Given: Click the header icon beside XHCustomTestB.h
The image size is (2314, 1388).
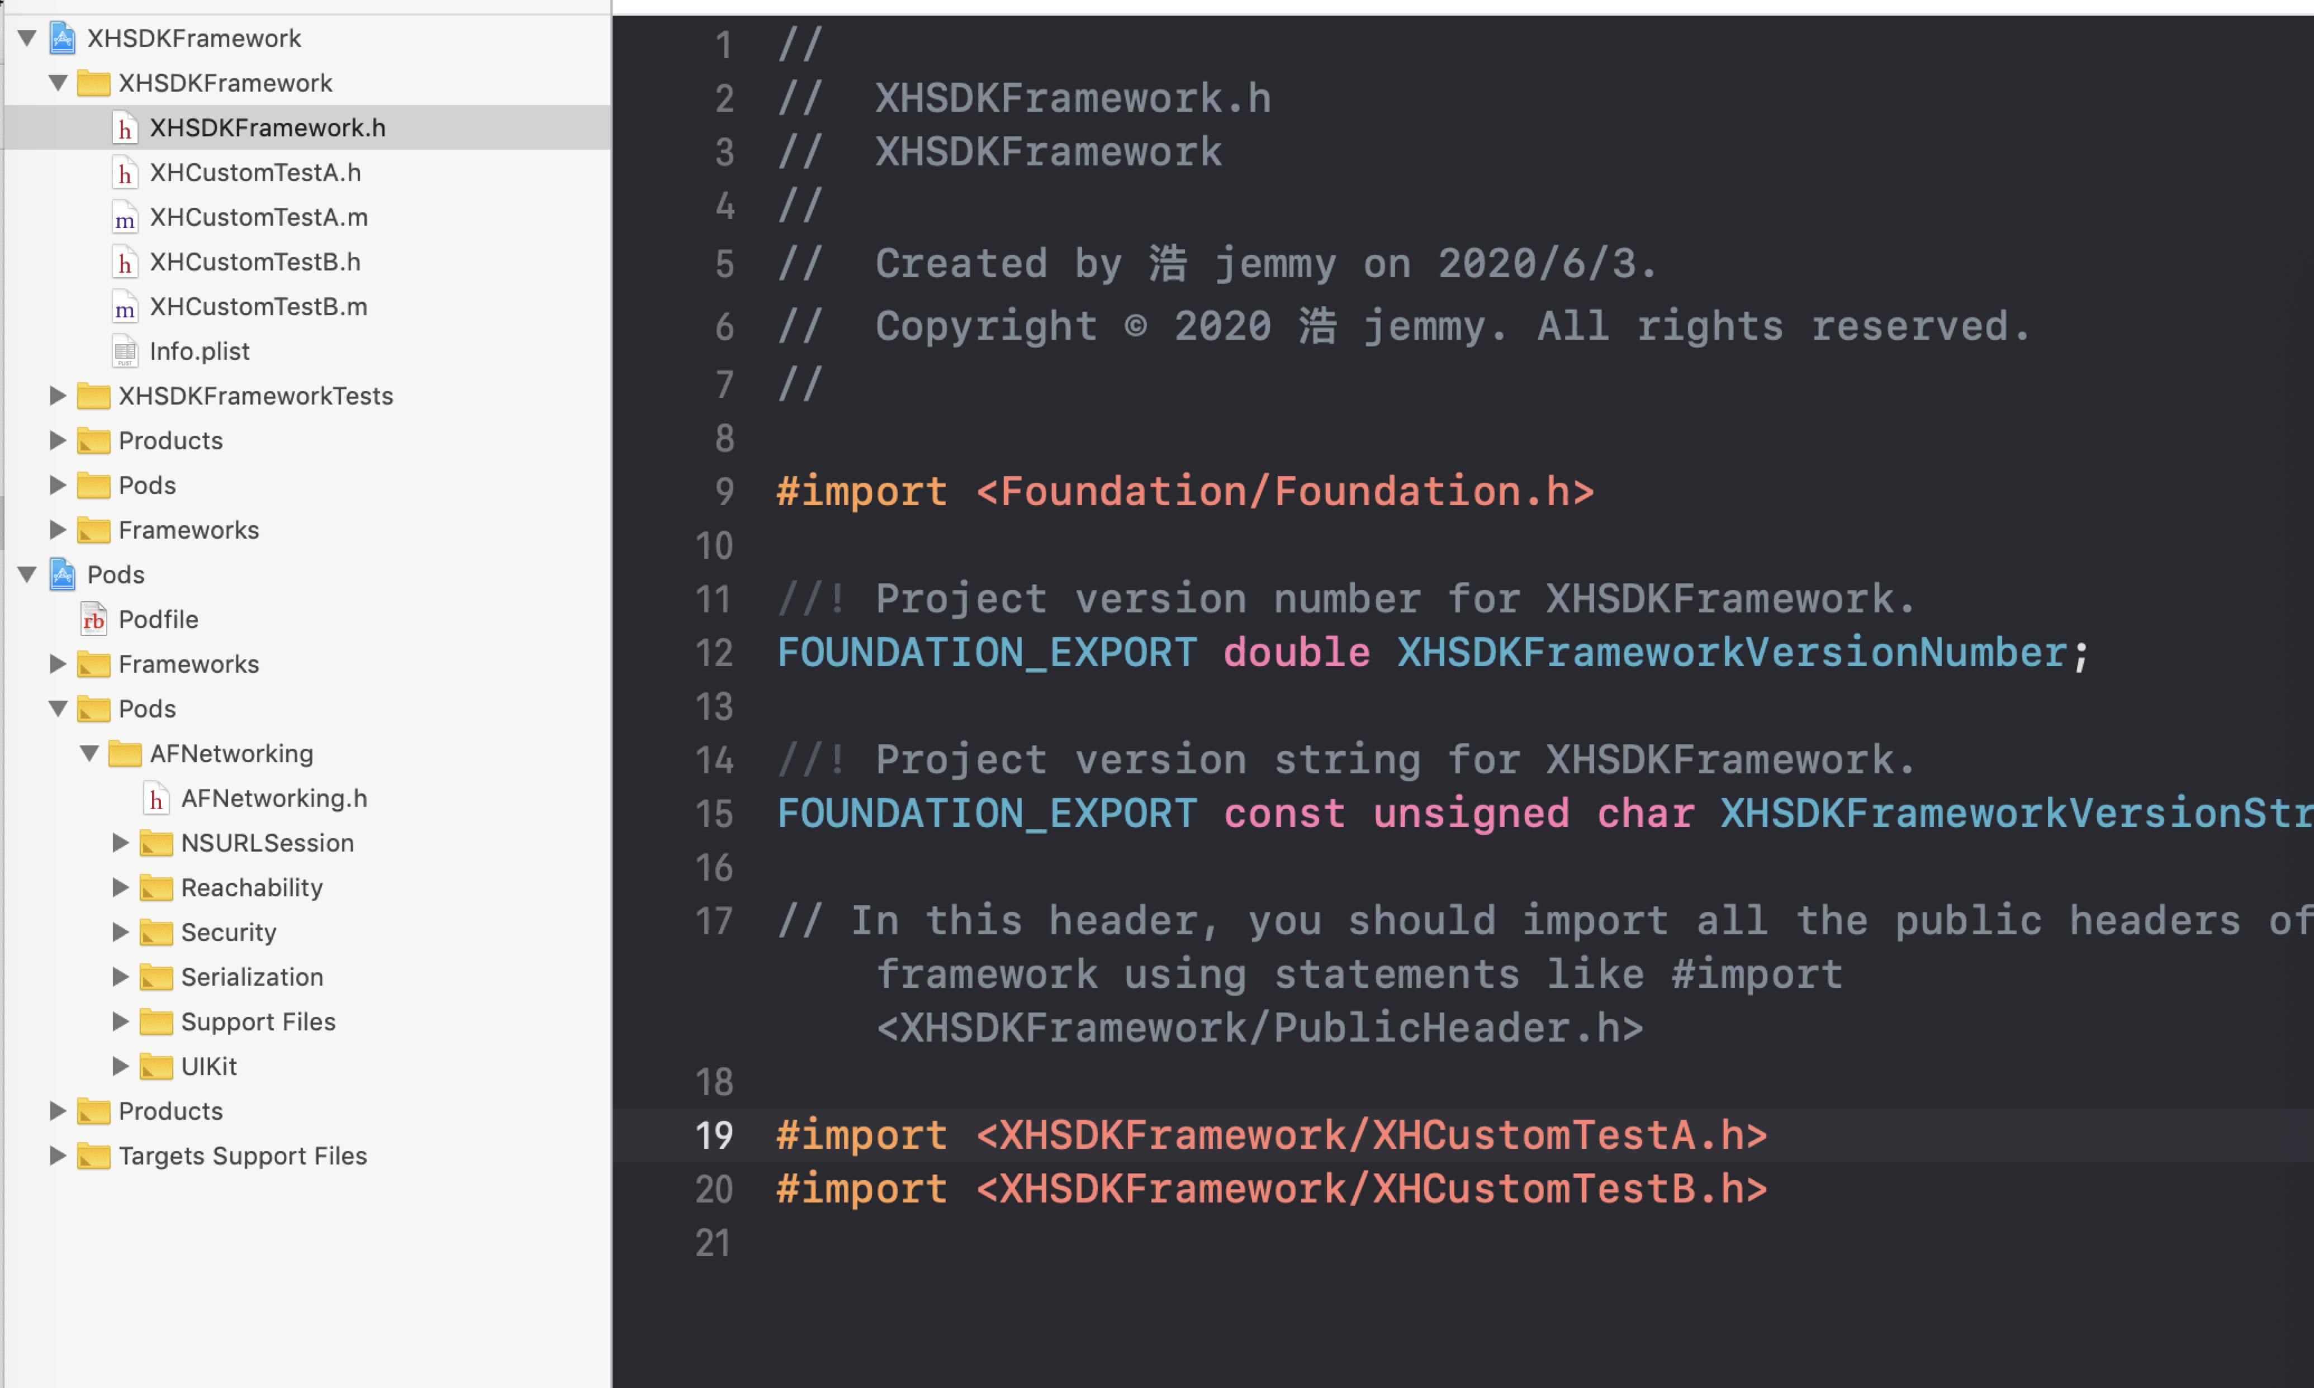Looking at the screenshot, I should click(x=125, y=262).
